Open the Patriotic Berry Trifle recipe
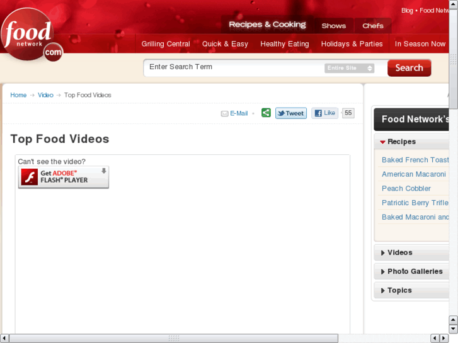 click(415, 203)
